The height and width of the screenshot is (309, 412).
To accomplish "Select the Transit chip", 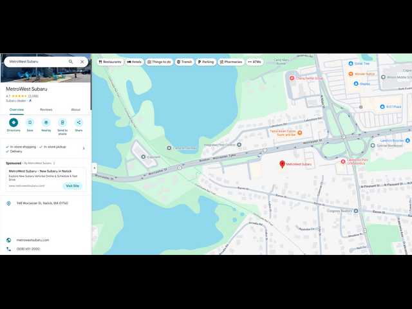I will [185, 62].
